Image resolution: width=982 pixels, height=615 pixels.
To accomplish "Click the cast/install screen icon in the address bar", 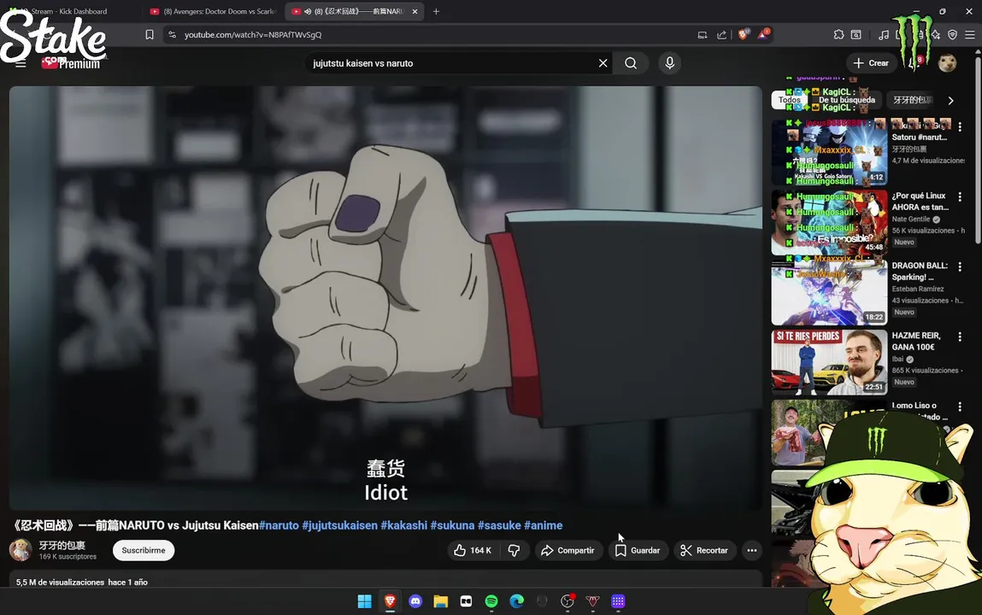I will [702, 35].
